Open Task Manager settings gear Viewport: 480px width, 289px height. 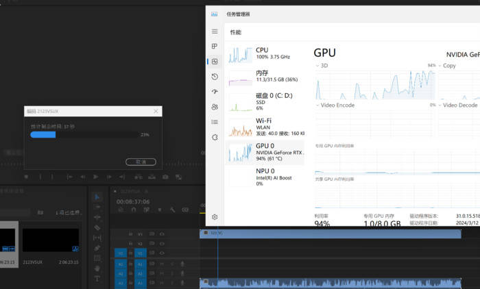pos(215,217)
